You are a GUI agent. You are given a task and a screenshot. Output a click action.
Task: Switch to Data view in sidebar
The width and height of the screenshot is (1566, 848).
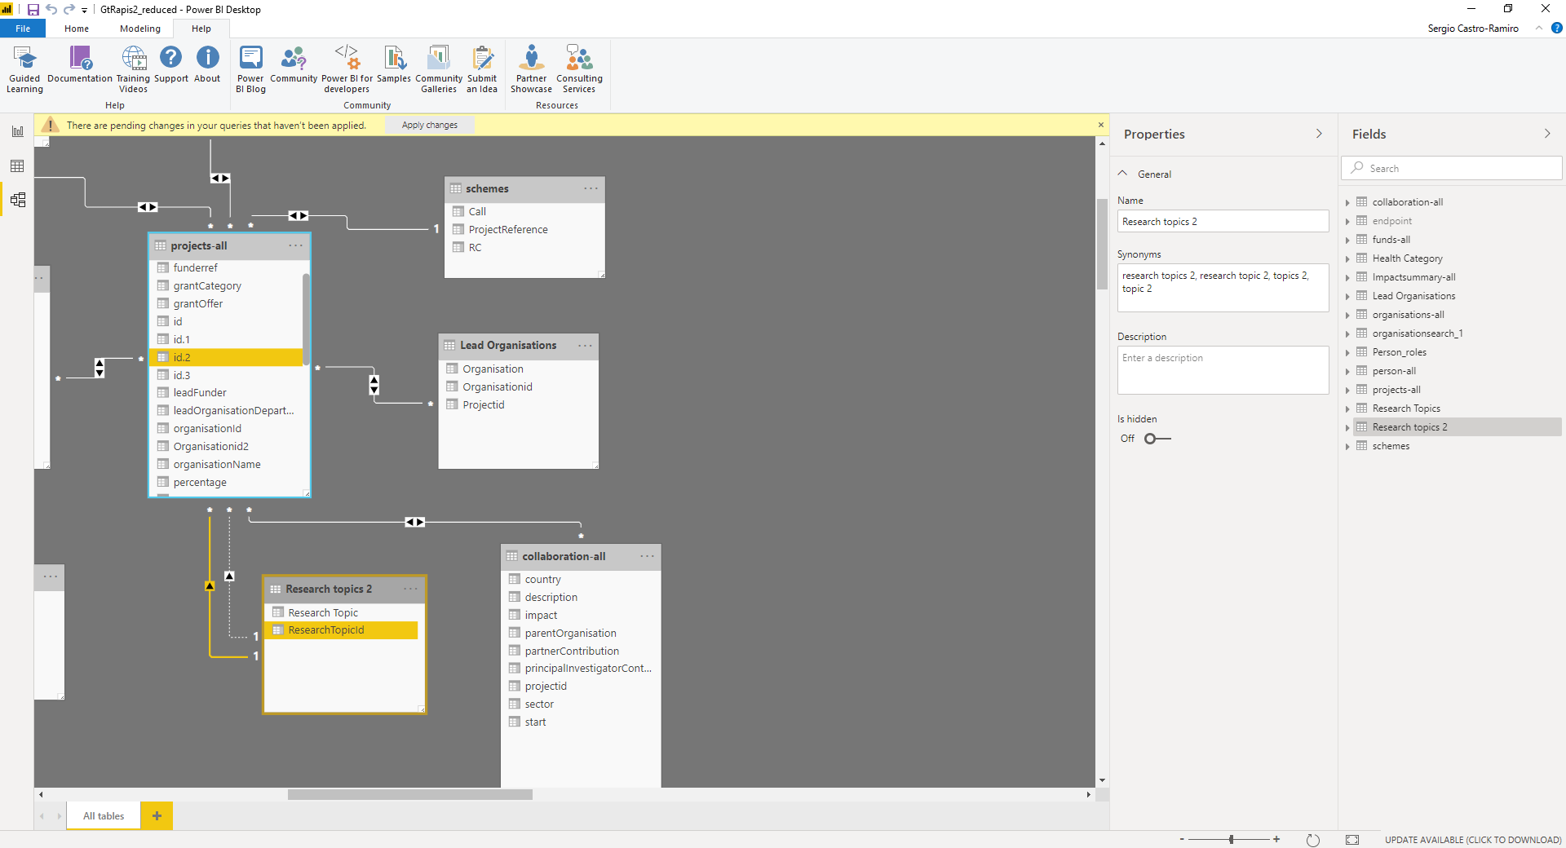point(17,166)
